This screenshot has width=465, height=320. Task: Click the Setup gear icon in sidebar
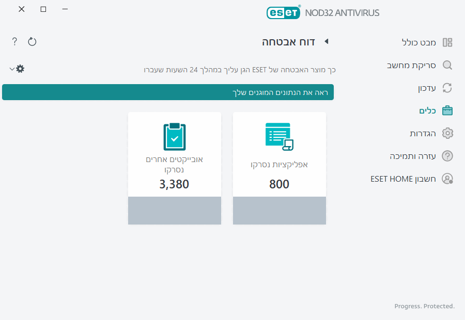point(447,133)
